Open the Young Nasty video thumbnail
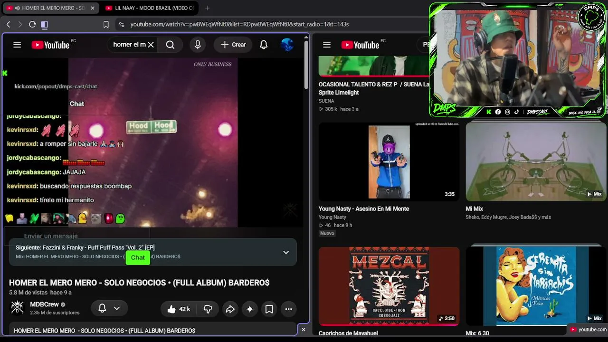Viewport: 608px width, 342px height. tap(389, 162)
